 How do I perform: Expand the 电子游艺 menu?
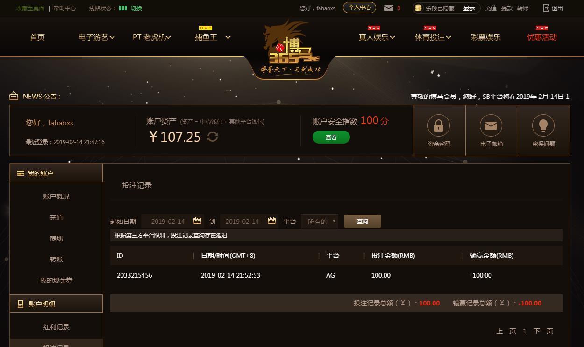(x=96, y=37)
